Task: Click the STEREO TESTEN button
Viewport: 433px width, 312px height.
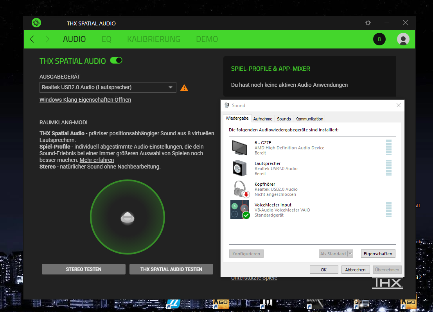Action: pos(84,269)
